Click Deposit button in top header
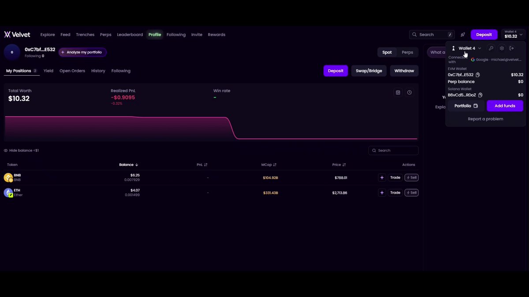This screenshot has width=529, height=297. click(484, 34)
